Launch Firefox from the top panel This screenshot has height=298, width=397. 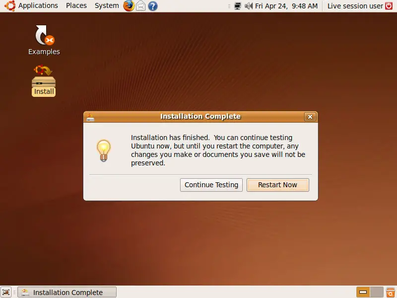click(129, 6)
